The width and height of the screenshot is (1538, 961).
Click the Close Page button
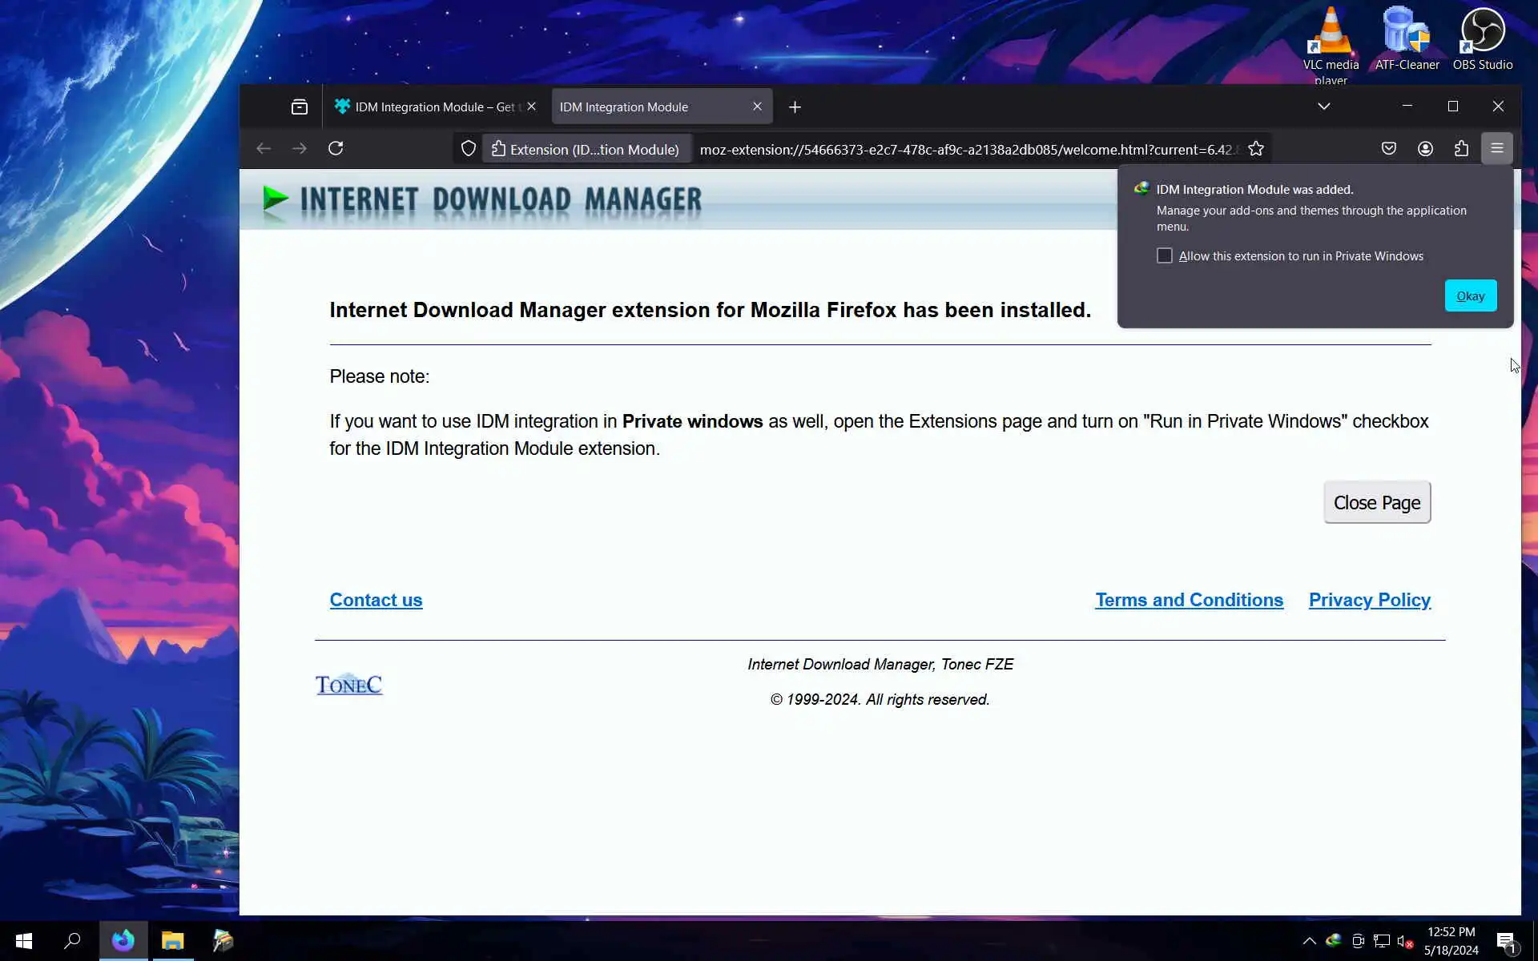(1376, 503)
